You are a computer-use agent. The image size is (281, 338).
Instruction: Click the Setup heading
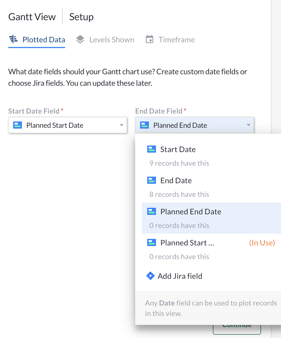point(81,17)
